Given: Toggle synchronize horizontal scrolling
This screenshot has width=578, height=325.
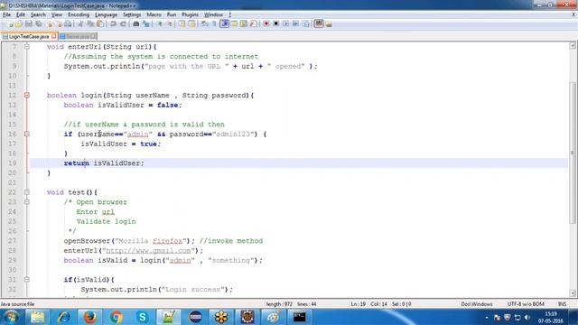Looking at the screenshot, I should [x=191, y=24].
